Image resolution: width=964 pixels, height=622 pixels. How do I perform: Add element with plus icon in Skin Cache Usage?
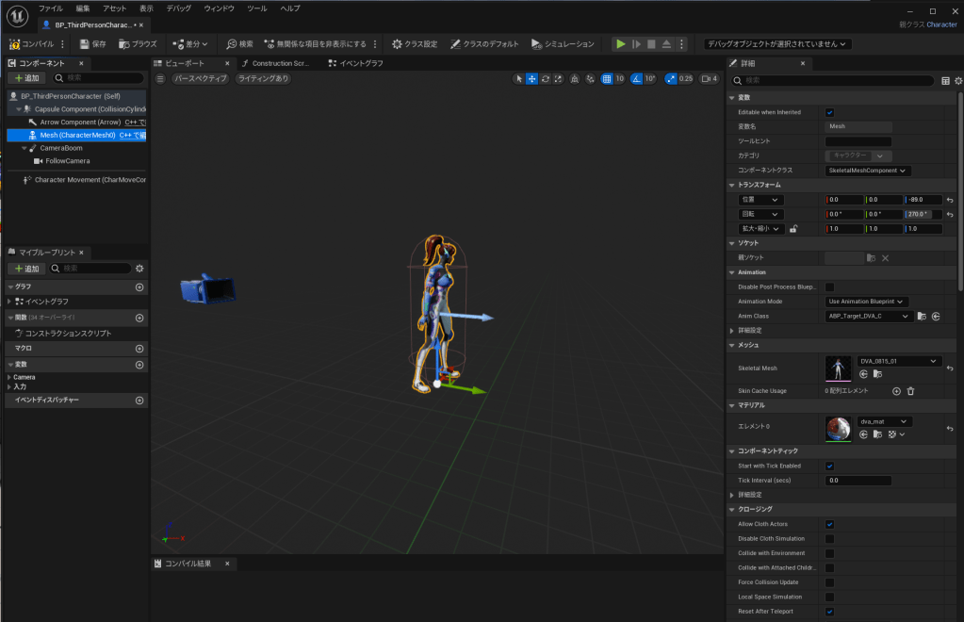(896, 391)
